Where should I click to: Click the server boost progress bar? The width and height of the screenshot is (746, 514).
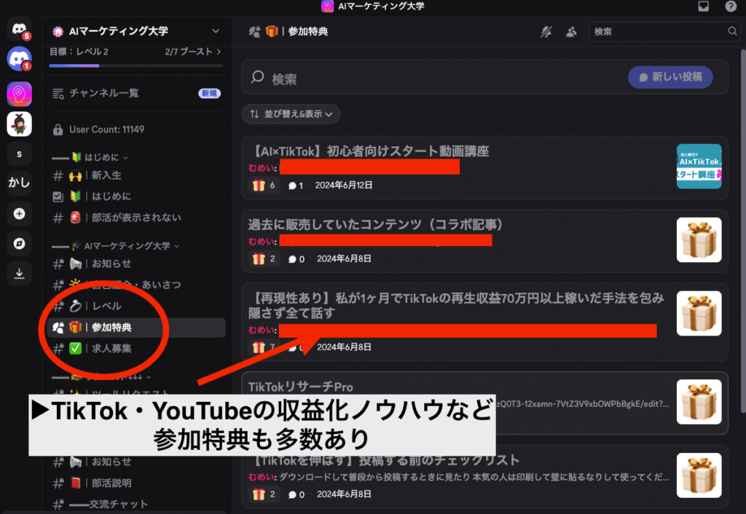136,66
